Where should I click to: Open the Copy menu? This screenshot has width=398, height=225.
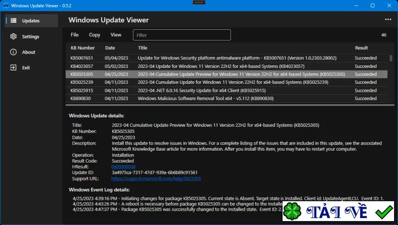point(95,35)
